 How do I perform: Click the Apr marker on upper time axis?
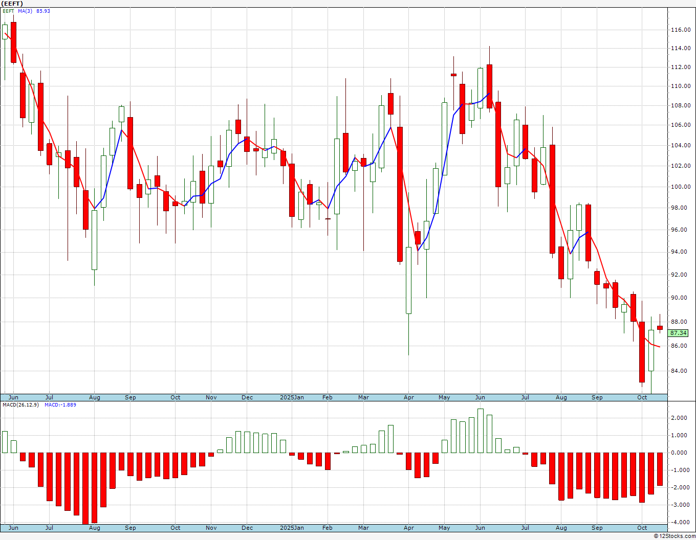pyautogui.click(x=408, y=397)
